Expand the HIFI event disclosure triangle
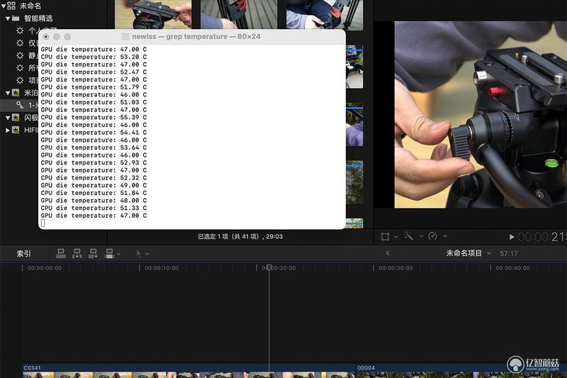The width and height of the screenshot is (567, 378). tap(8, 130)
